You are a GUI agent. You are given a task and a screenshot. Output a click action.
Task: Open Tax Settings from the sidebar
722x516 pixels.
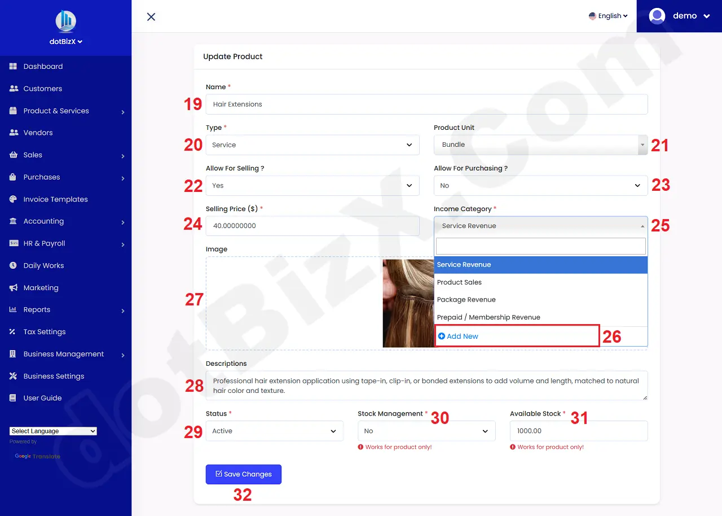[x=12, y=331]
